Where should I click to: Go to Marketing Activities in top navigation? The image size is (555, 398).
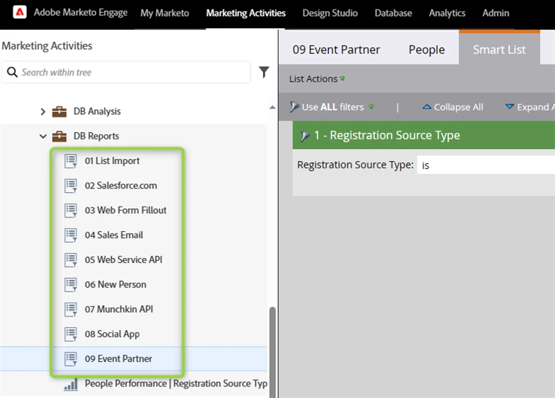pos(246,13)
